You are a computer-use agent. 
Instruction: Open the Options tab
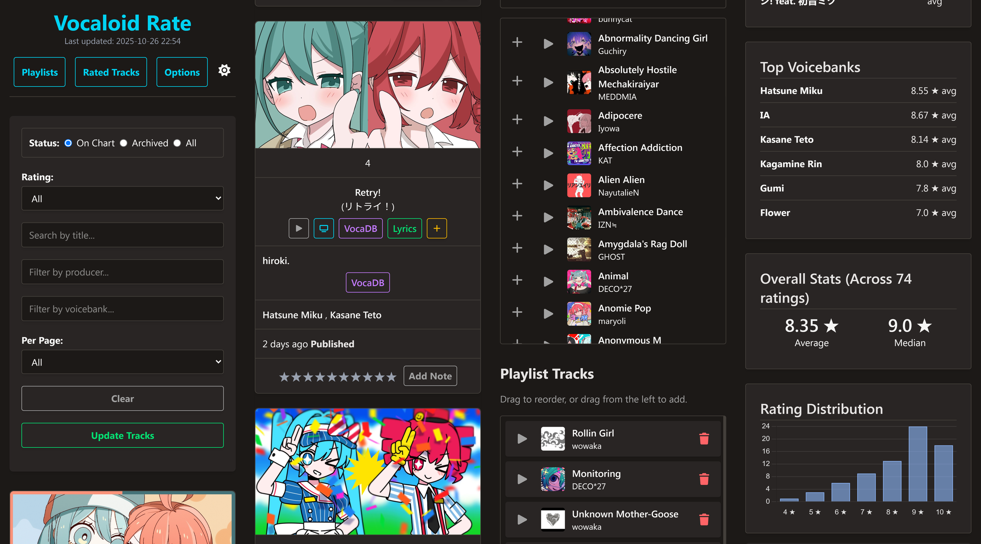[x=182, y=72]
